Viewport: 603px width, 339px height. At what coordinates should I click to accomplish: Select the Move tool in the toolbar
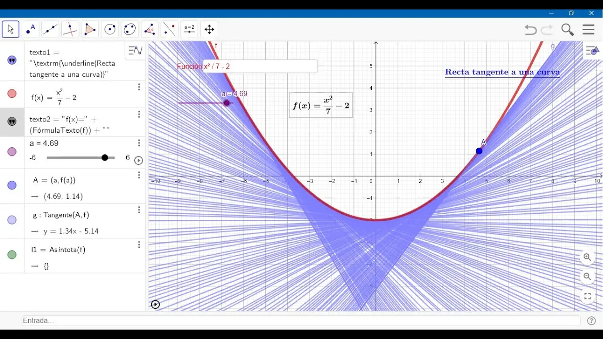[10, 29]
